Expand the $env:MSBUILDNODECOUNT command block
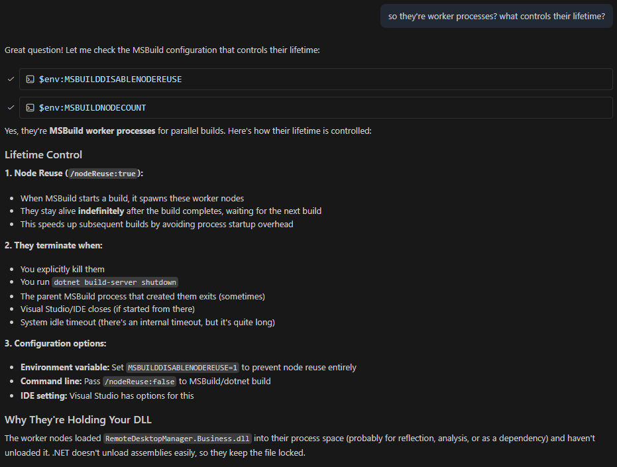The image size is (617, 467). pos(92,107)
